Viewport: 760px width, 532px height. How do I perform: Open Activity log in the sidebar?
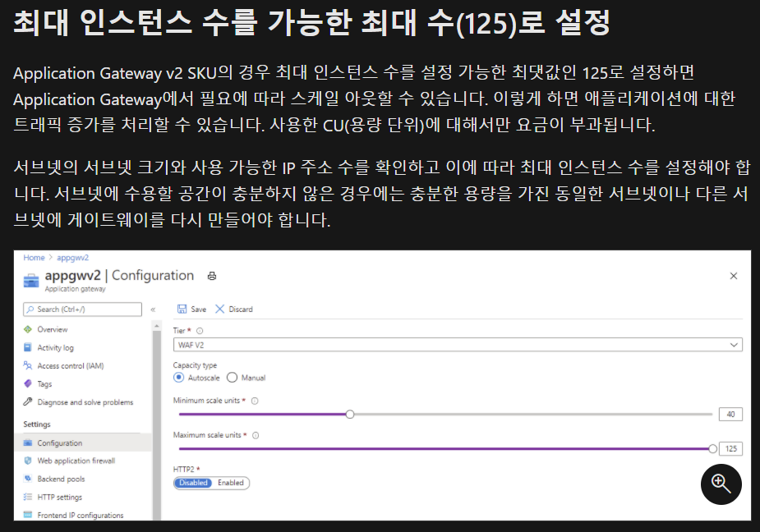click(56, 347)
